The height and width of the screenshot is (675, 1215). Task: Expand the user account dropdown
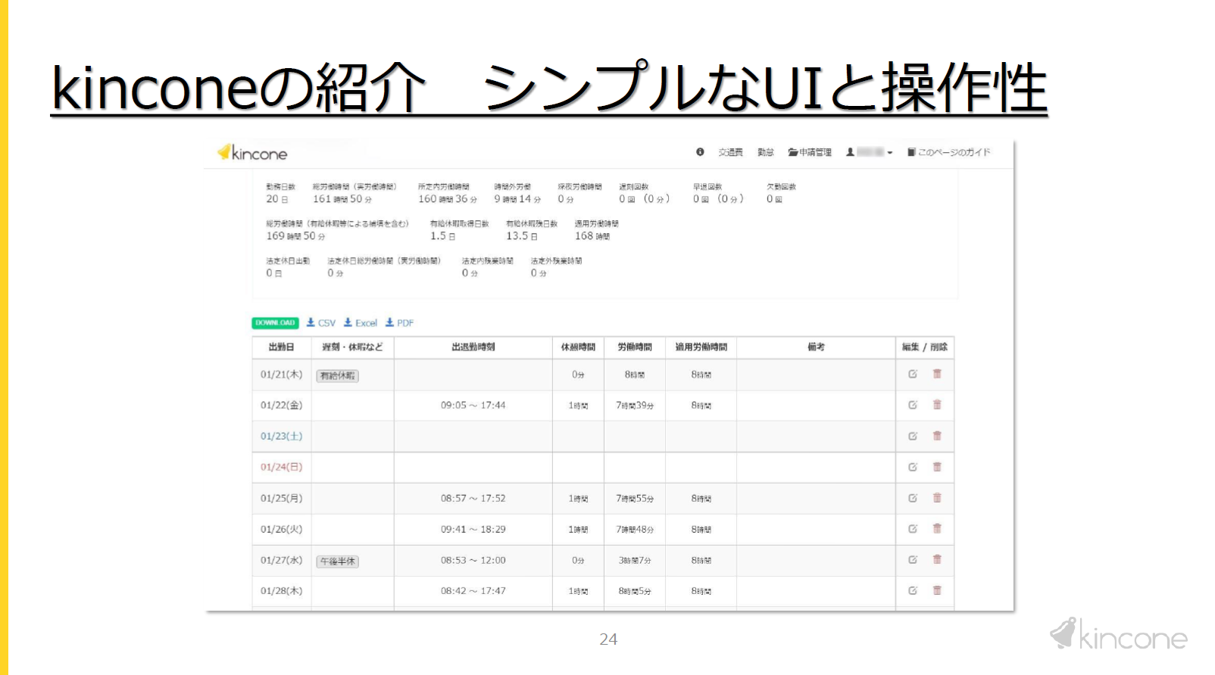tap(870, 152)
